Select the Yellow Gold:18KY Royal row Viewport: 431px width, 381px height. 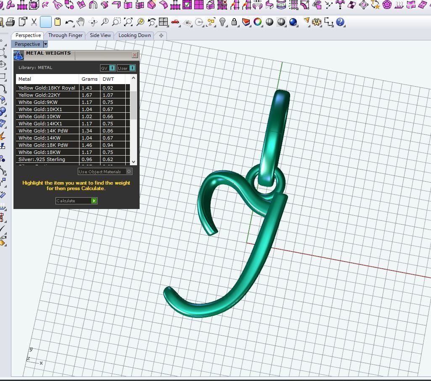(x=73, y=88)
